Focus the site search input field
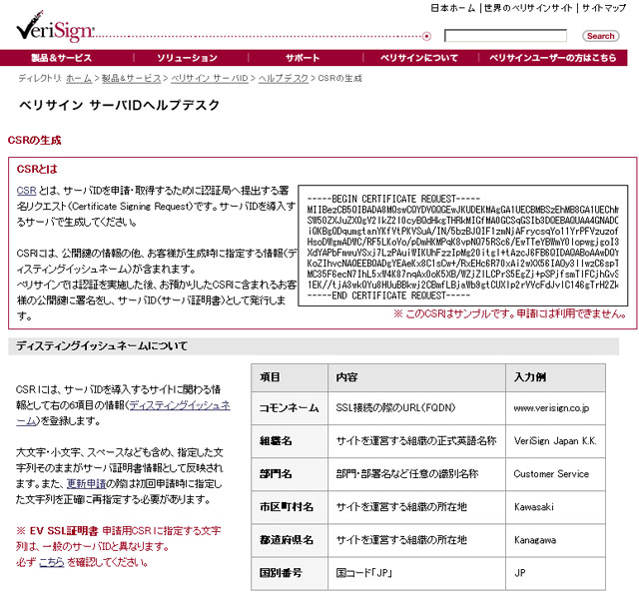Image resolution: width=639 pixels, height=593 pixels. (505, 36)
